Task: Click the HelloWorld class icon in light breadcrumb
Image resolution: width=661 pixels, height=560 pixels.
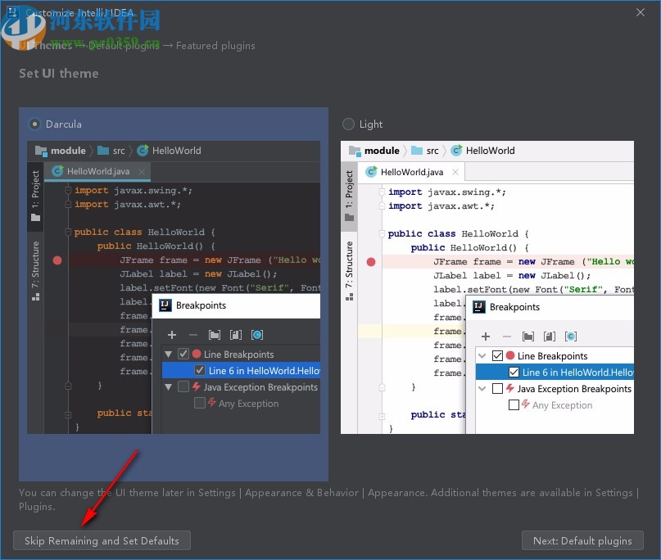Action: 456,151
